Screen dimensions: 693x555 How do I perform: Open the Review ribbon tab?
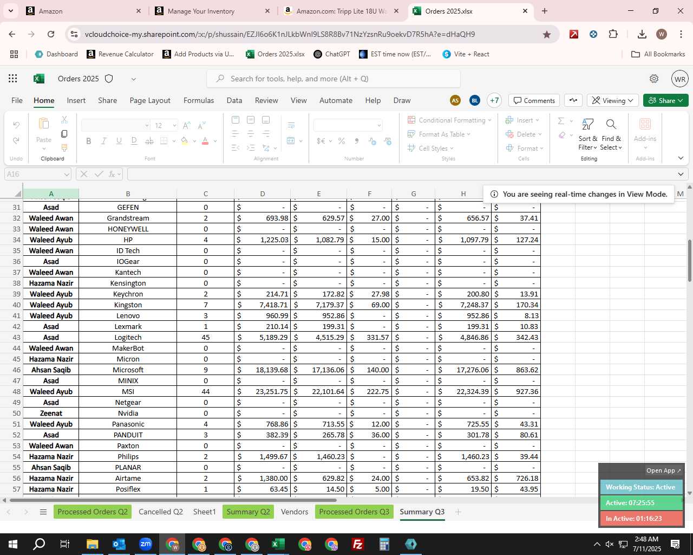pyautogui.click(x=266, y=100)
